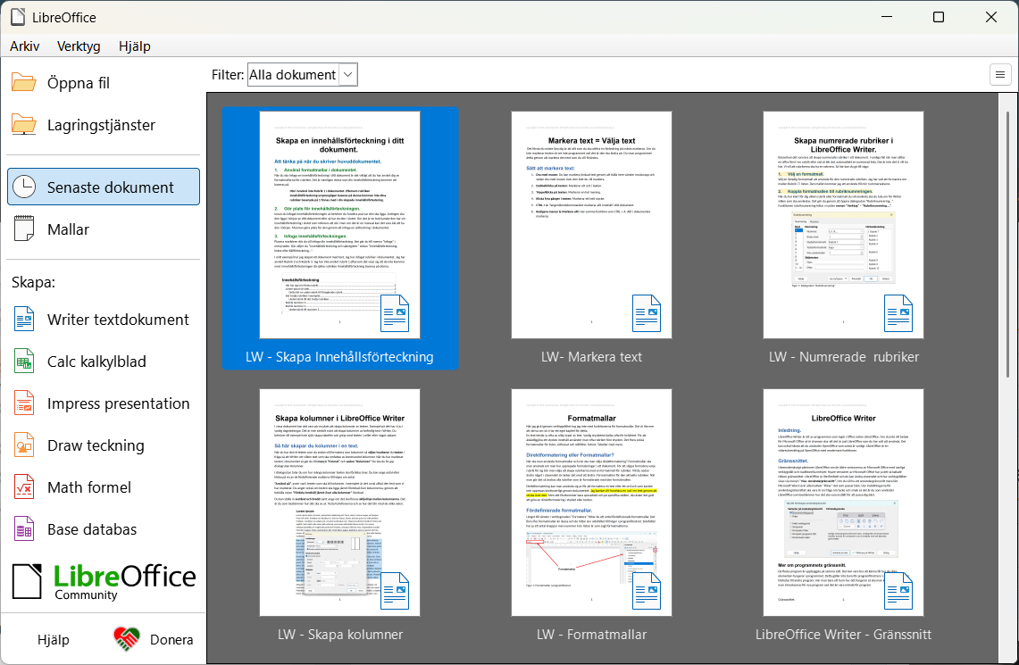1019x665 pixels.
Task: Click the Öppna fil folder icon
Action: (x=24, y=82)
